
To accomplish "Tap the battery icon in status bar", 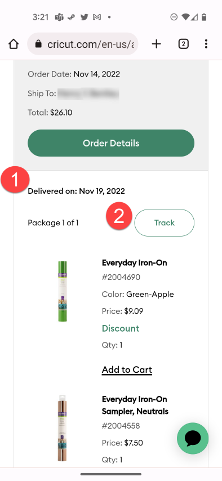I will (x=204, y=17).
